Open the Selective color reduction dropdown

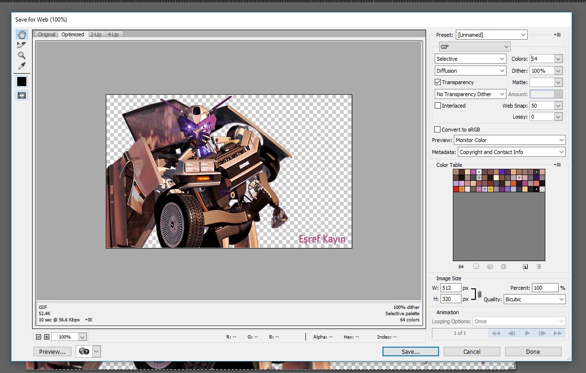coord(471,59)
